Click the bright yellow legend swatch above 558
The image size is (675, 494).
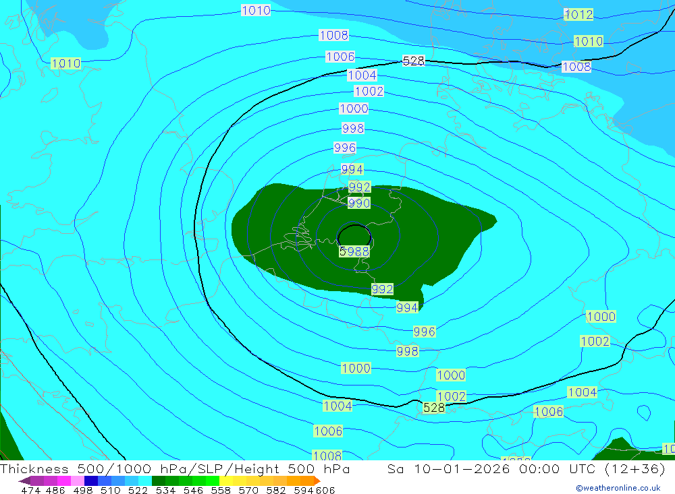226,481
